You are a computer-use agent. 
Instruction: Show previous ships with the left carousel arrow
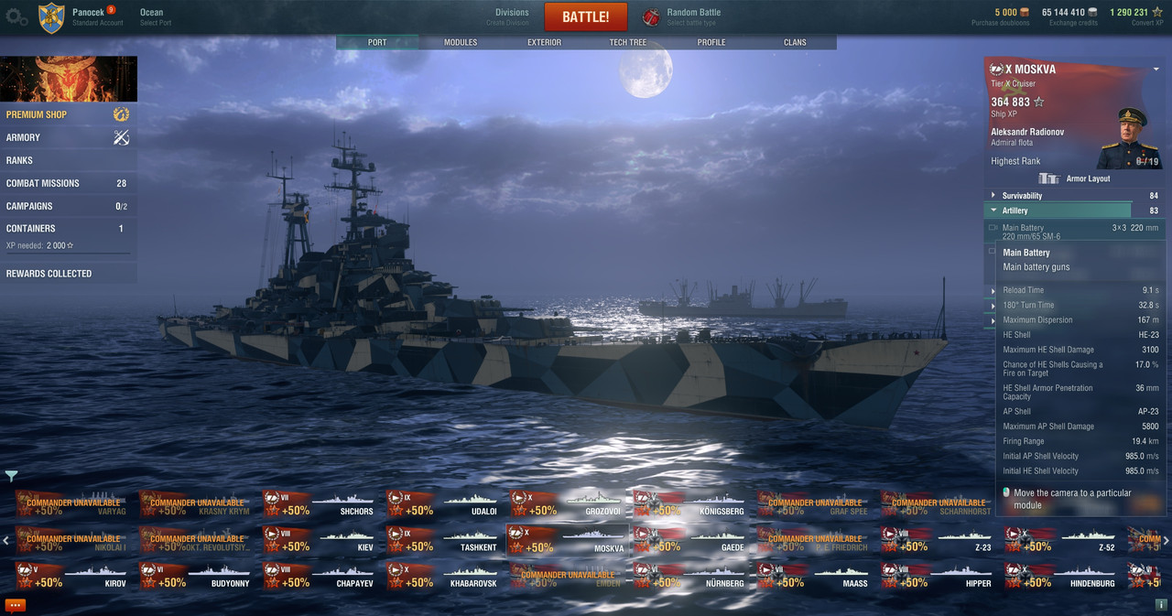(5, 541)
